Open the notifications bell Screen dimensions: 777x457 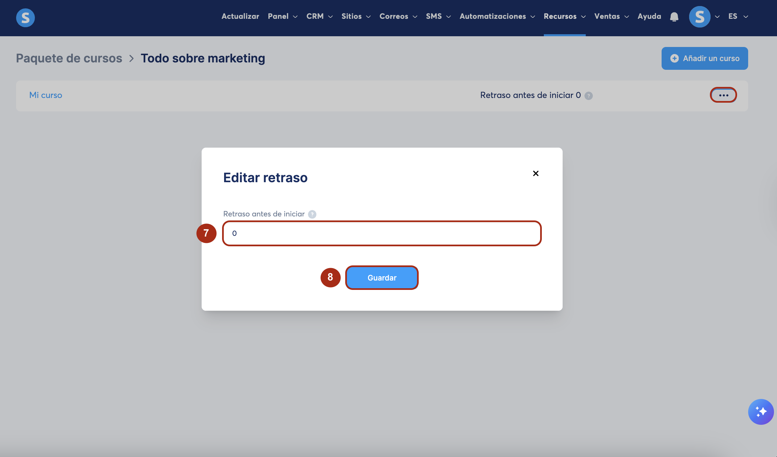[x=674, y=17]
